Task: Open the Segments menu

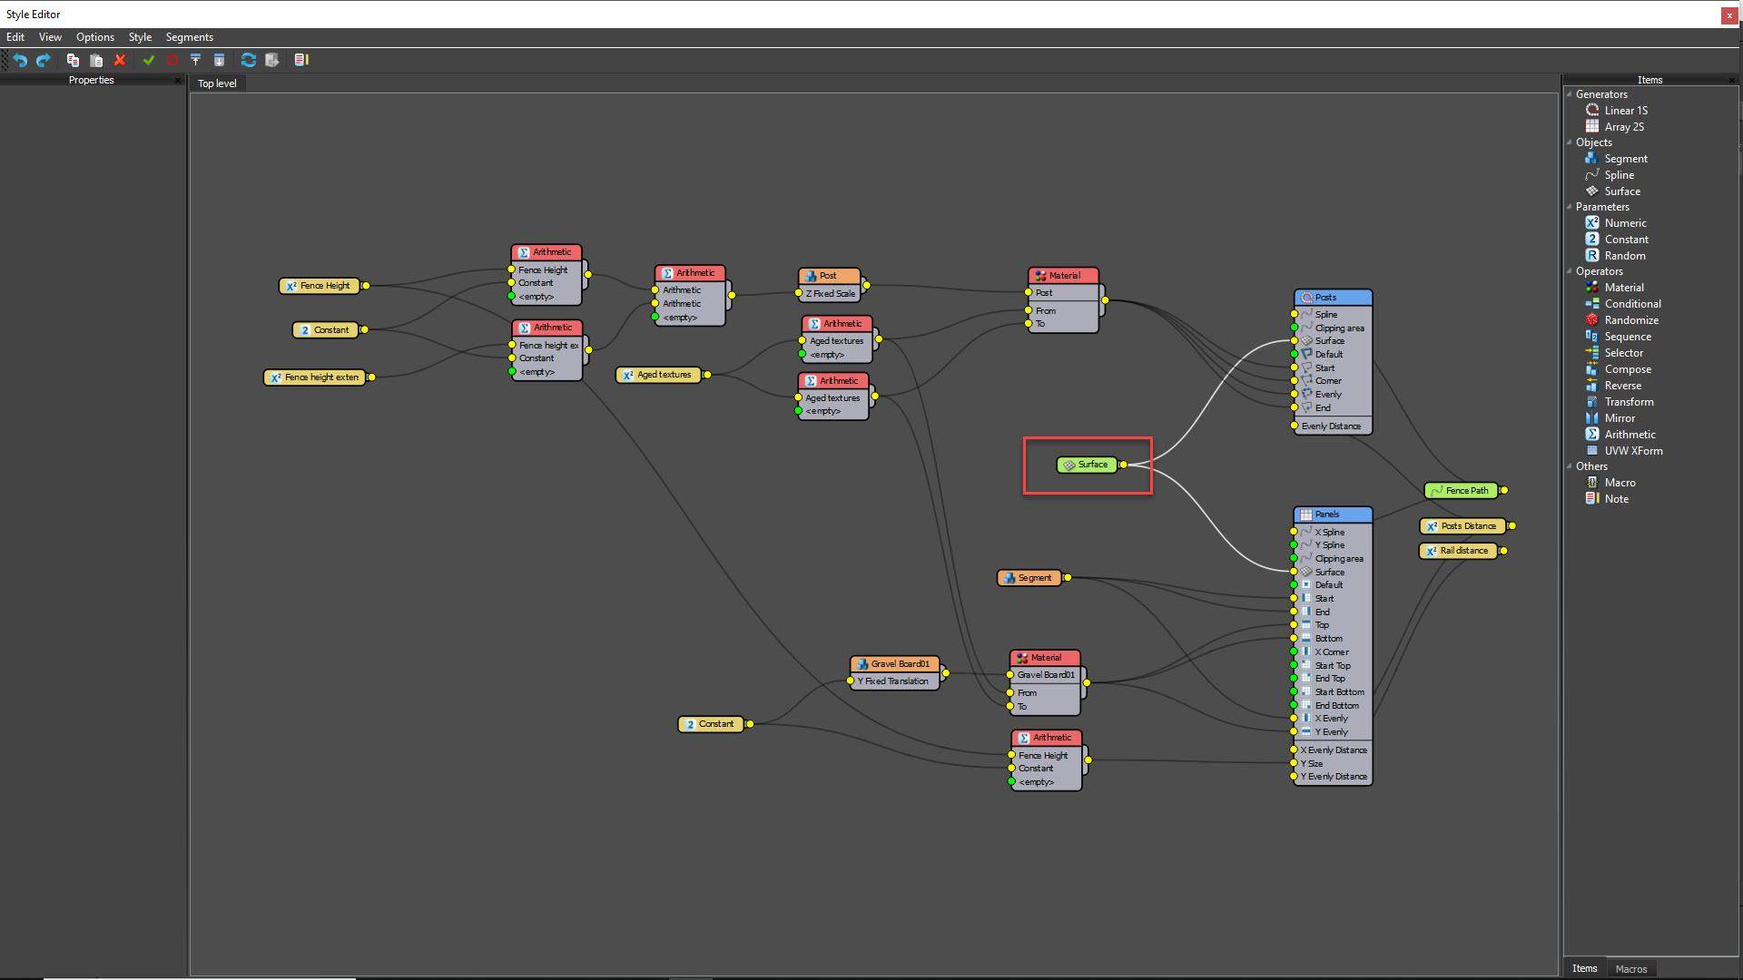Action: click(189, 37)
